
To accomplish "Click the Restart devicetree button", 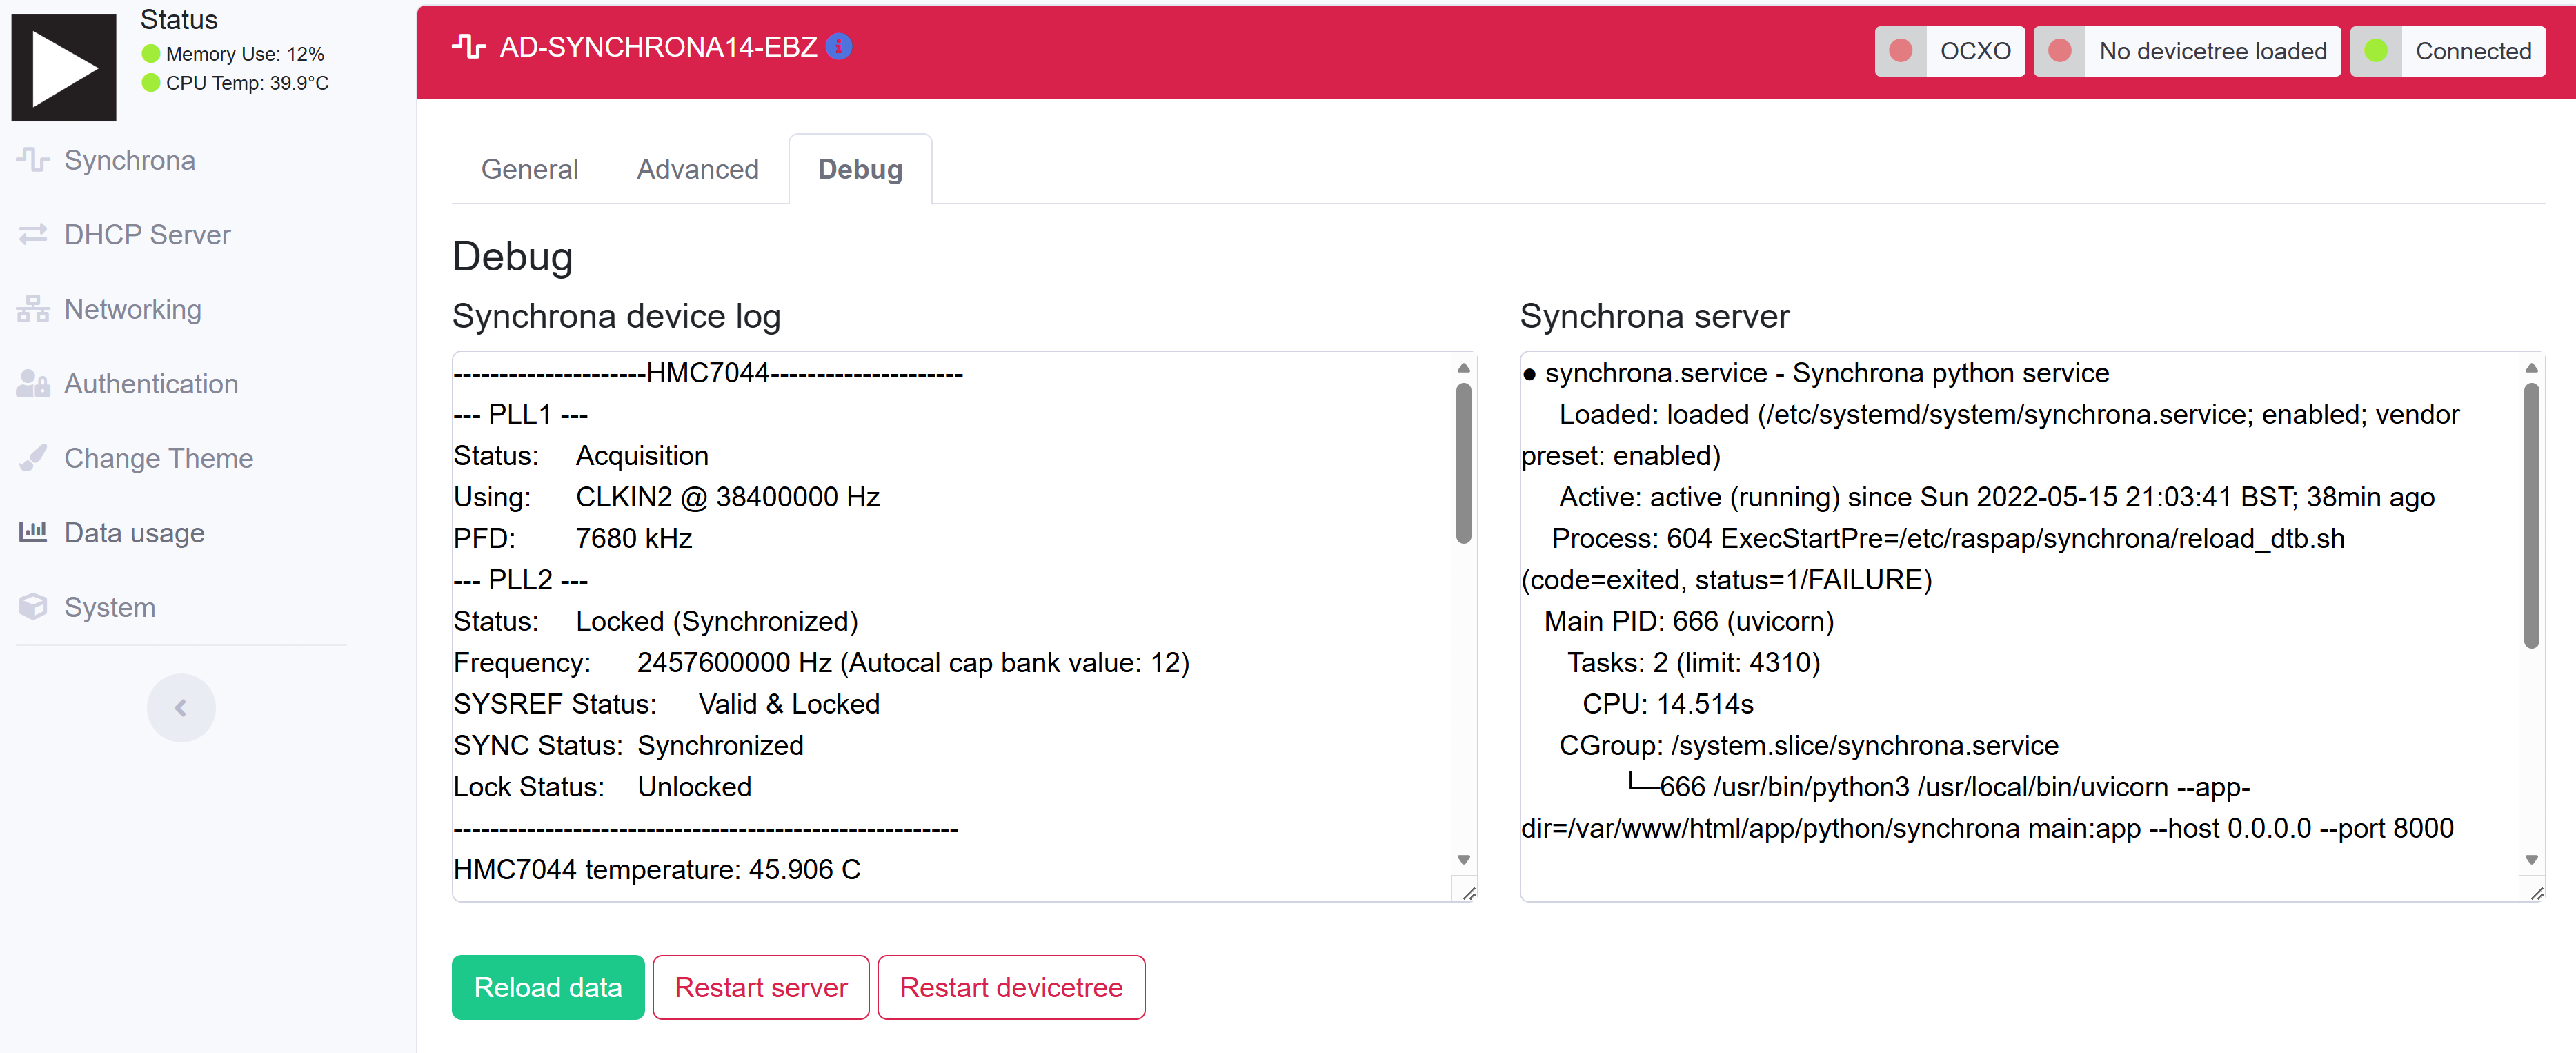I will coord(1011,987).
